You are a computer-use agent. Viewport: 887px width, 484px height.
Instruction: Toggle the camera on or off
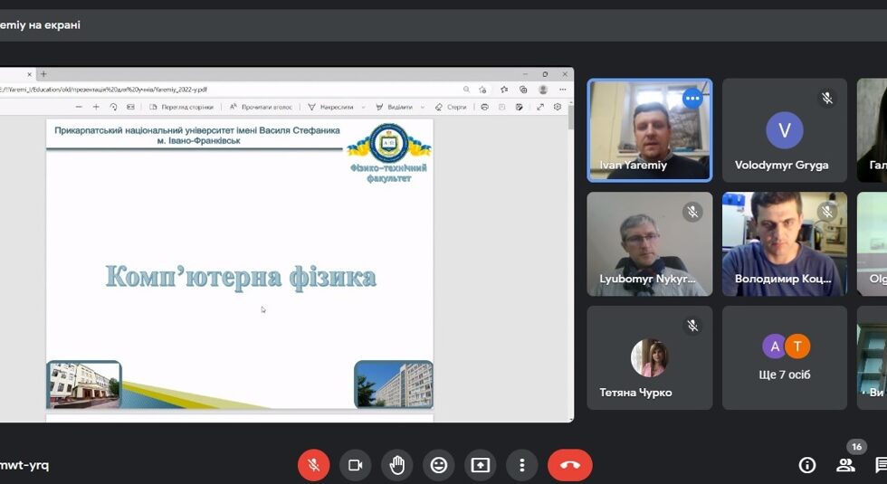click(x=355, y=465)
